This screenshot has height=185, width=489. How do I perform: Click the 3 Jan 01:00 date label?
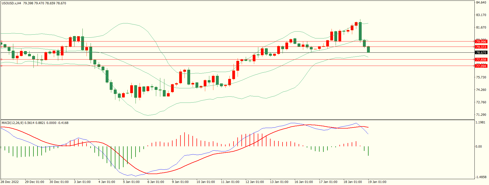[82, 182]
